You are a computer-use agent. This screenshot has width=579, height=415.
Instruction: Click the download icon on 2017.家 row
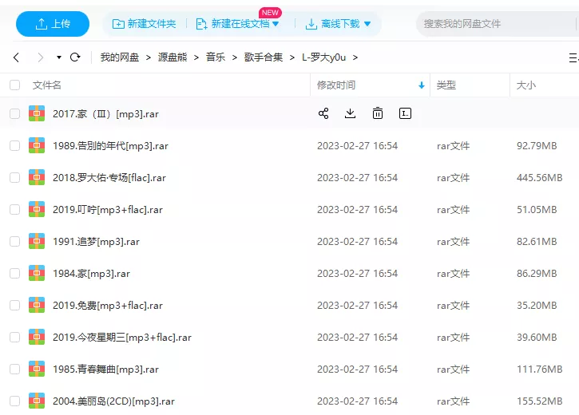tap(350, 113)
